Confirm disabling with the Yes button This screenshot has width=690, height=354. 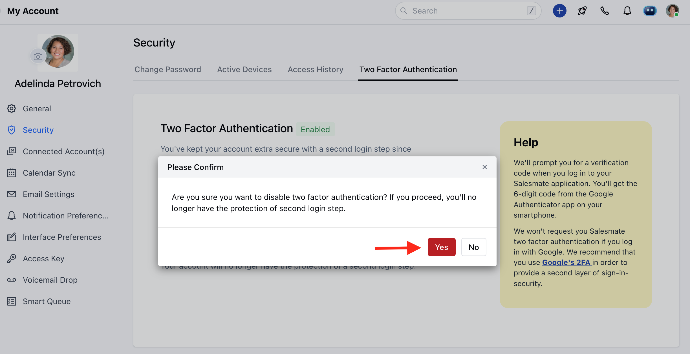441,247
